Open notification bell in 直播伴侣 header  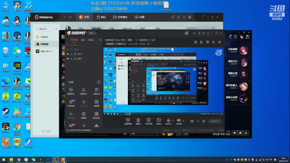point(214,42)
